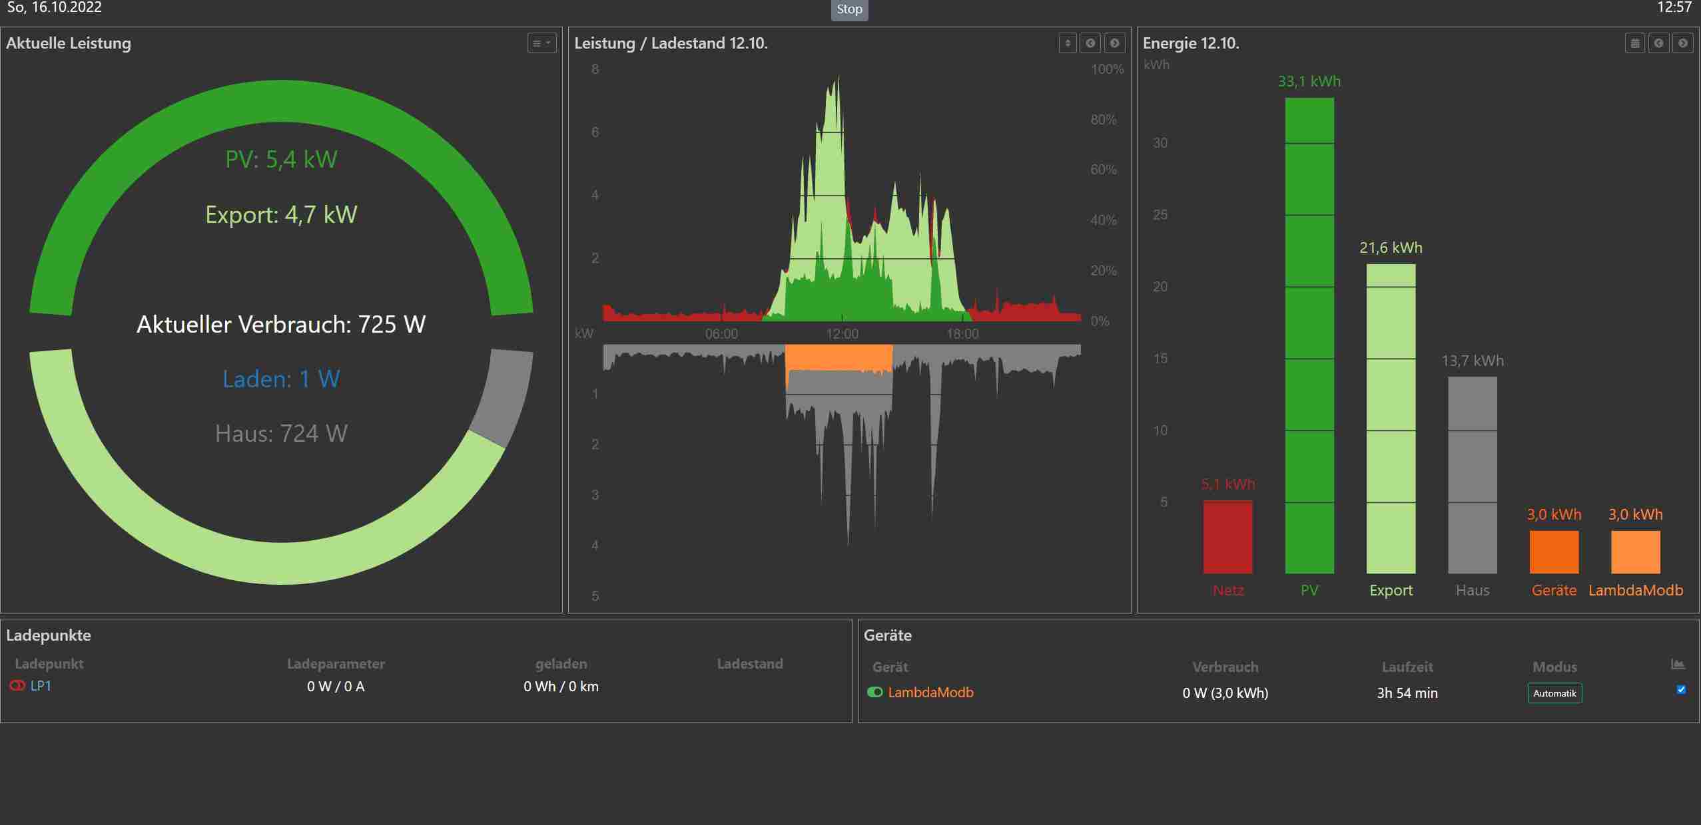This screenshot has height=825, width=1701.
Task: Go to previous day in Leistung graph
Action: [1090, 43]
